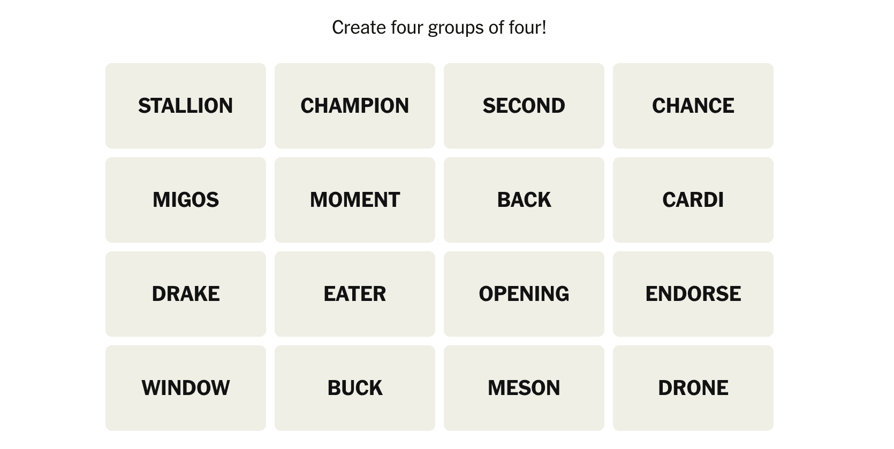Select the CHAMPION word tile

click(x=354, y=106)
